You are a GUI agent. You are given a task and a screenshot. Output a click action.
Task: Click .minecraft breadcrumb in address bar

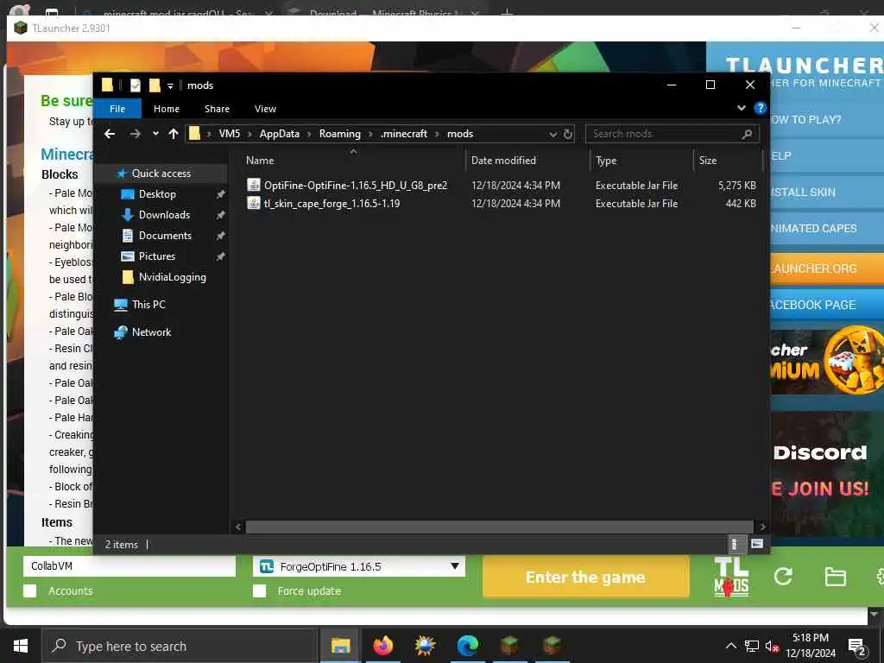point(404,134)
